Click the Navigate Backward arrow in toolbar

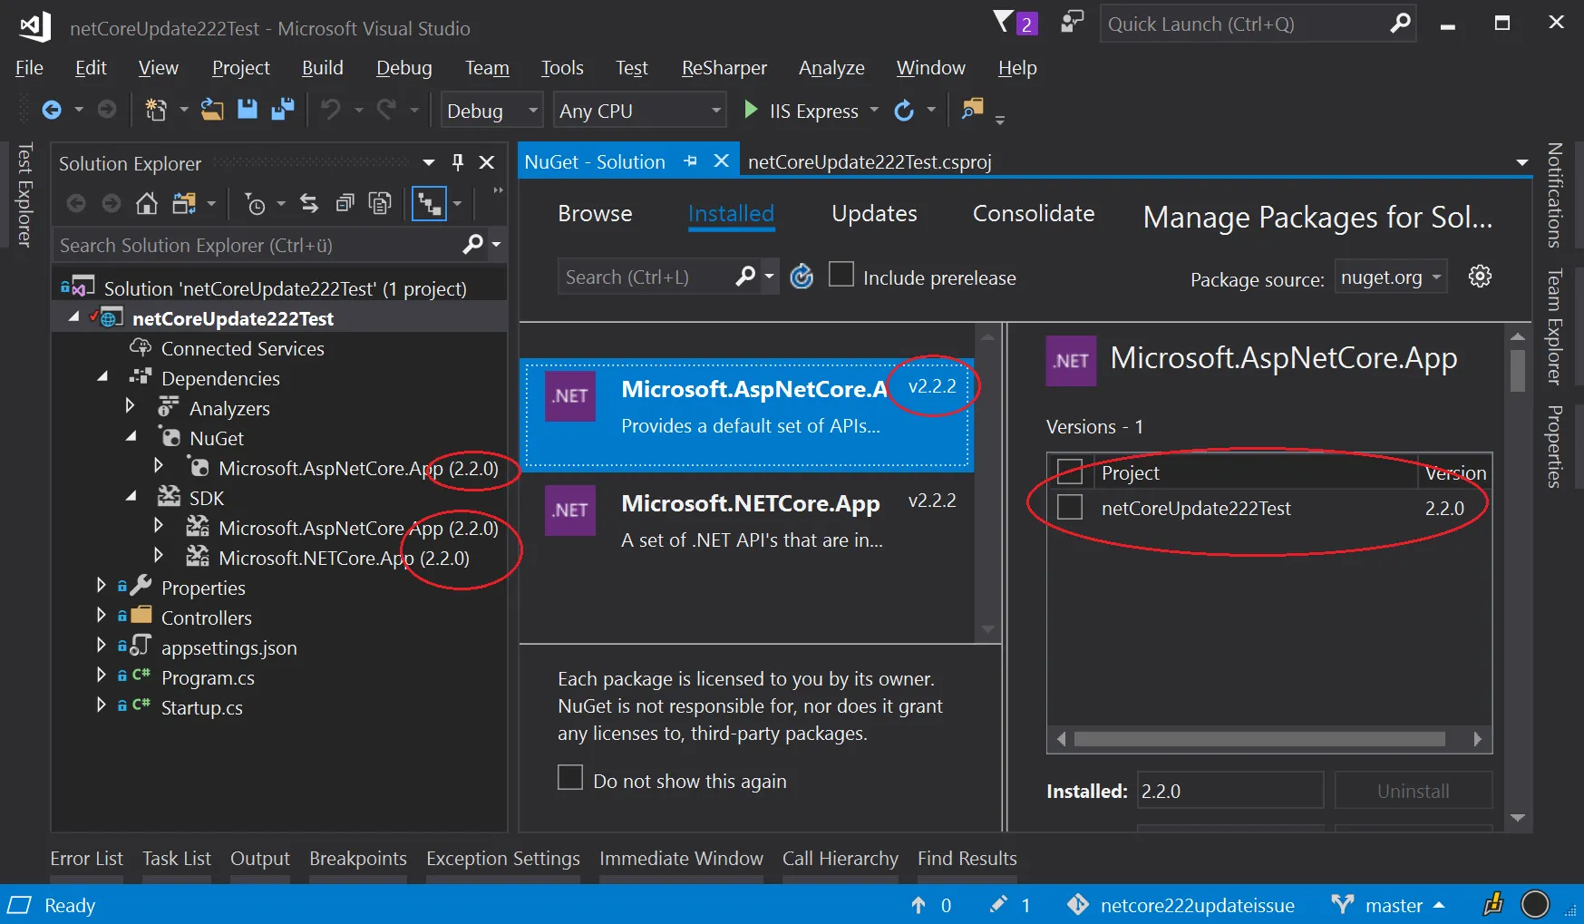(52, 110)
